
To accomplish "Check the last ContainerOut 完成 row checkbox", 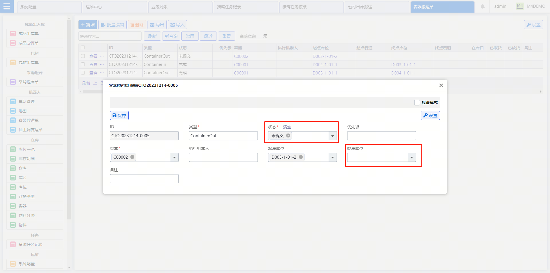I will [x=83, y=73].
